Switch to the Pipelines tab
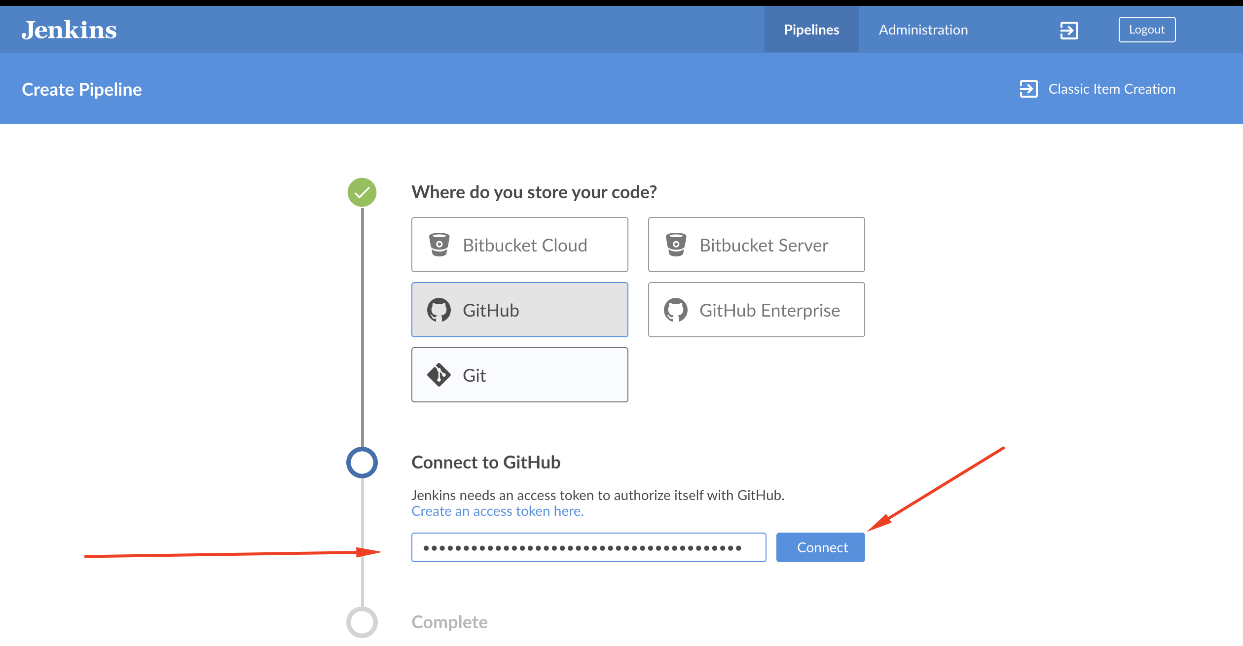 (811, 29)
